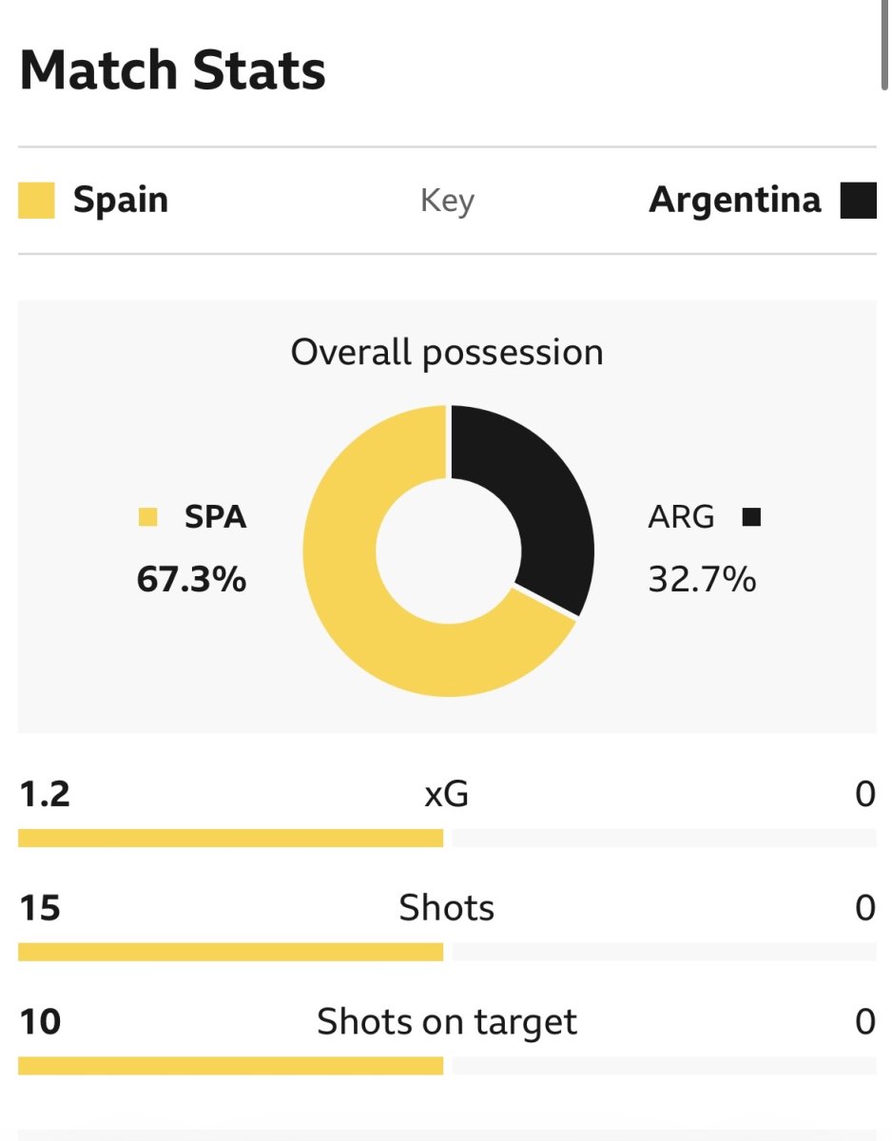Click the Spain team name
This screenshot has height=1141, width=892.
[121, 201]
